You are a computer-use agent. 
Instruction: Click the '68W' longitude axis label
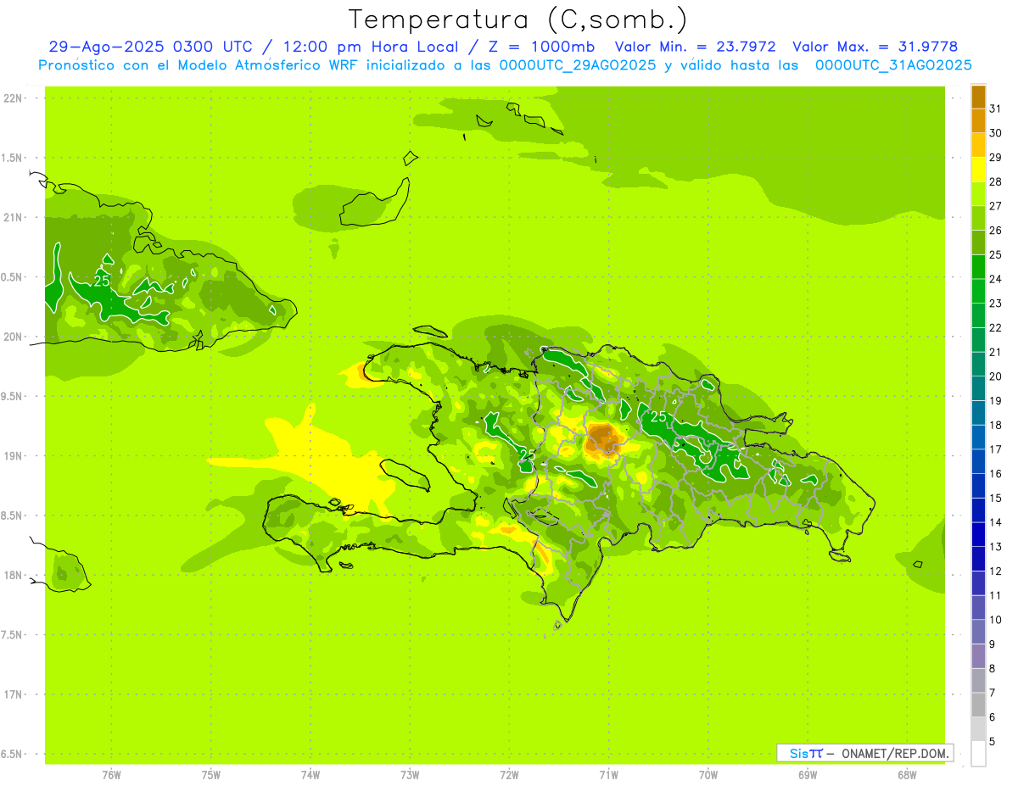[x=906, y=775]
